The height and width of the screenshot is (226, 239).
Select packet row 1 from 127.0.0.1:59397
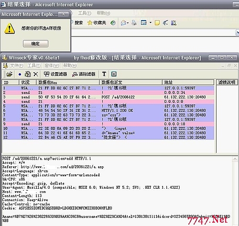pos(109,88)
